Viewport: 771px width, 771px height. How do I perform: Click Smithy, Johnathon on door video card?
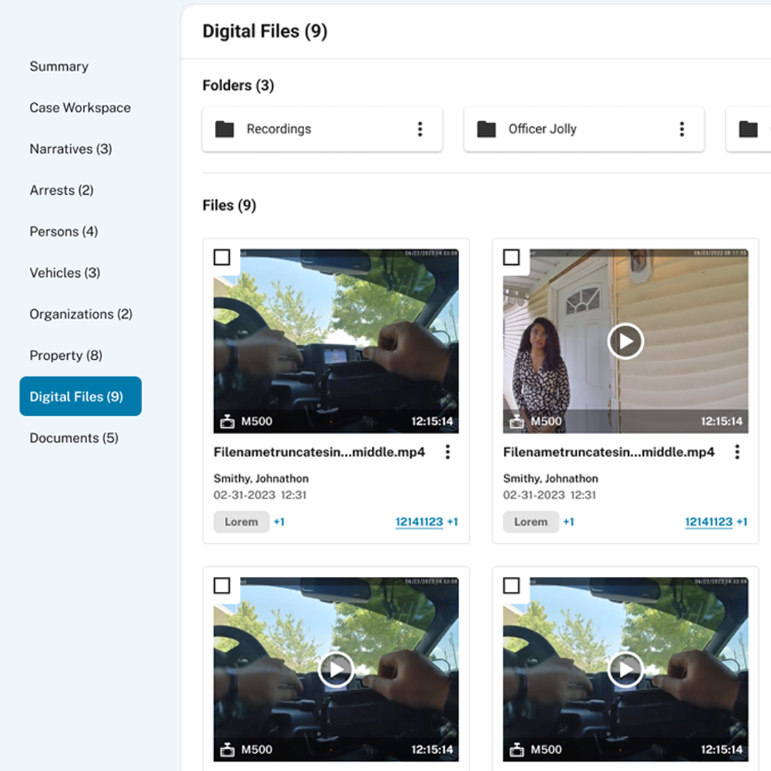pyautogui.click(x=550, y=478)
